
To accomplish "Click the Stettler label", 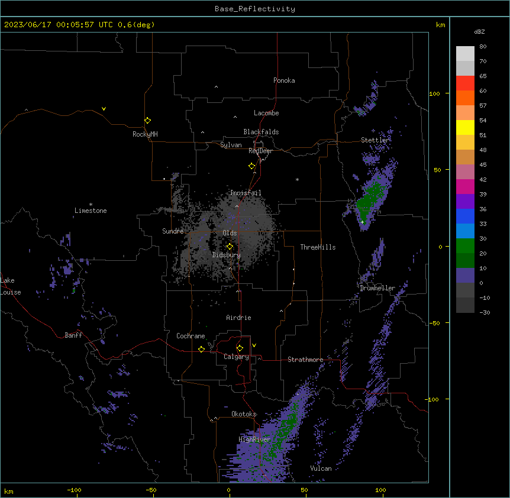I will point(375,140).
